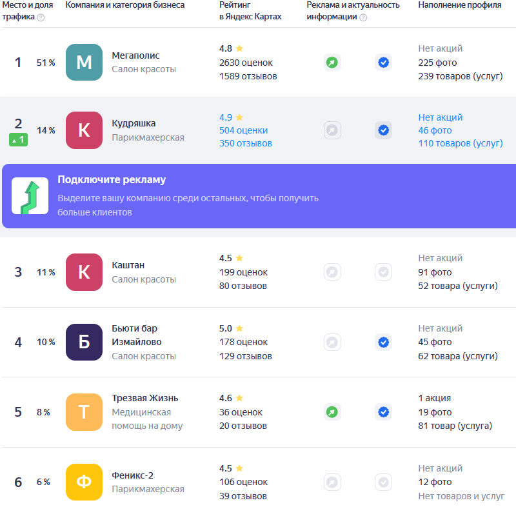Click the gray advertising icon for Кудряшка

(x=332, y=130)
